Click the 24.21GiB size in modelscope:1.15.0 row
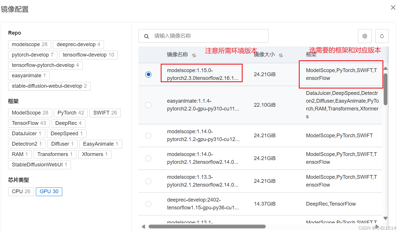Image resolution: width=401 pixels, height=233 pixels. point(265,74)
